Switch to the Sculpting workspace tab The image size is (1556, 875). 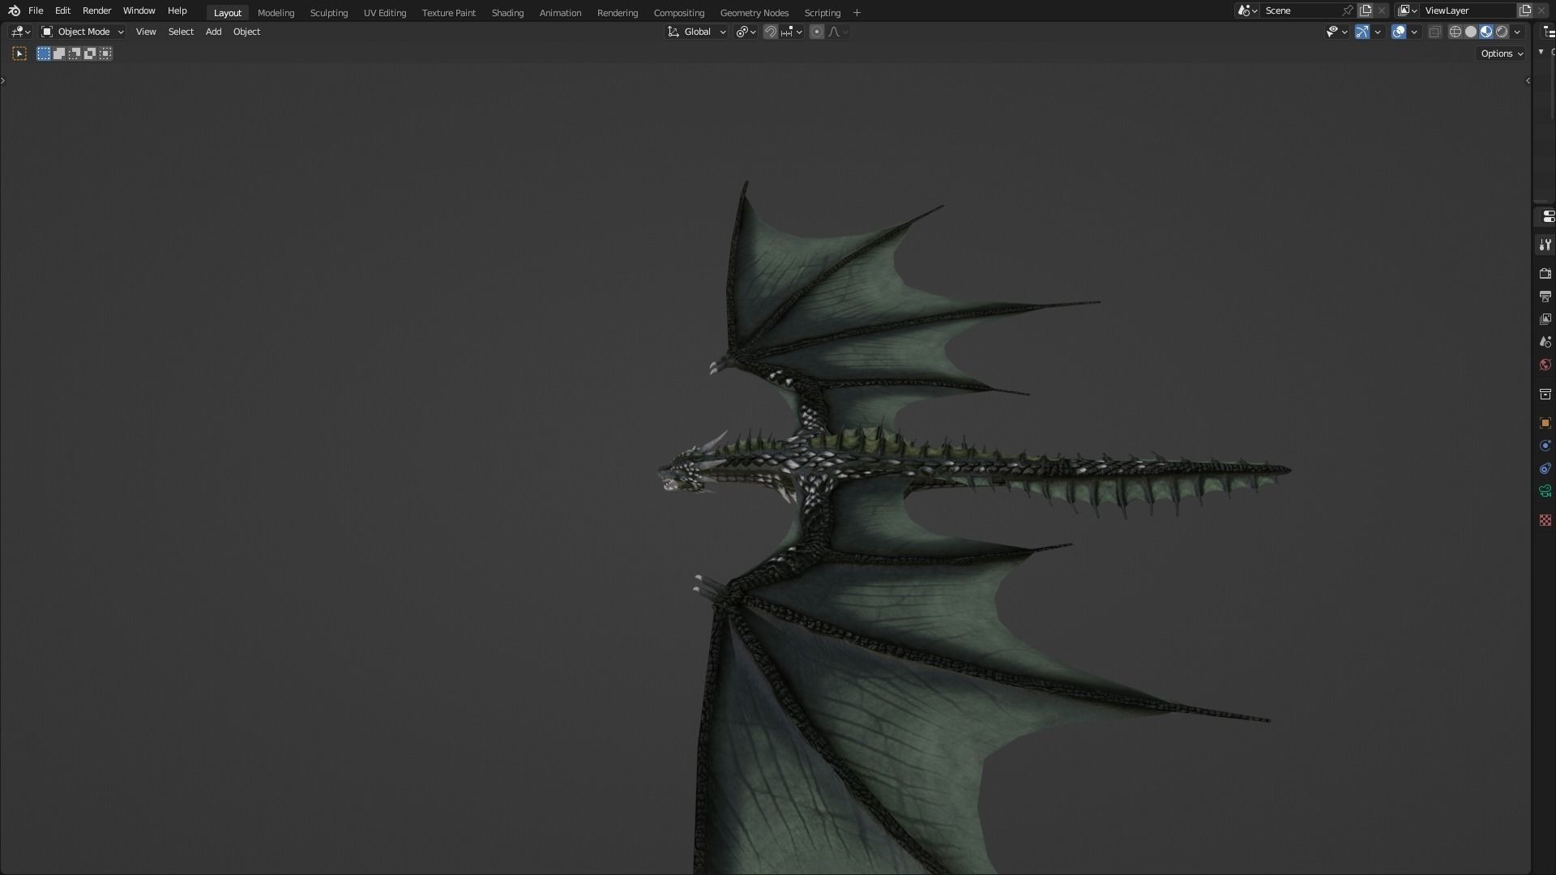[328, 13]
